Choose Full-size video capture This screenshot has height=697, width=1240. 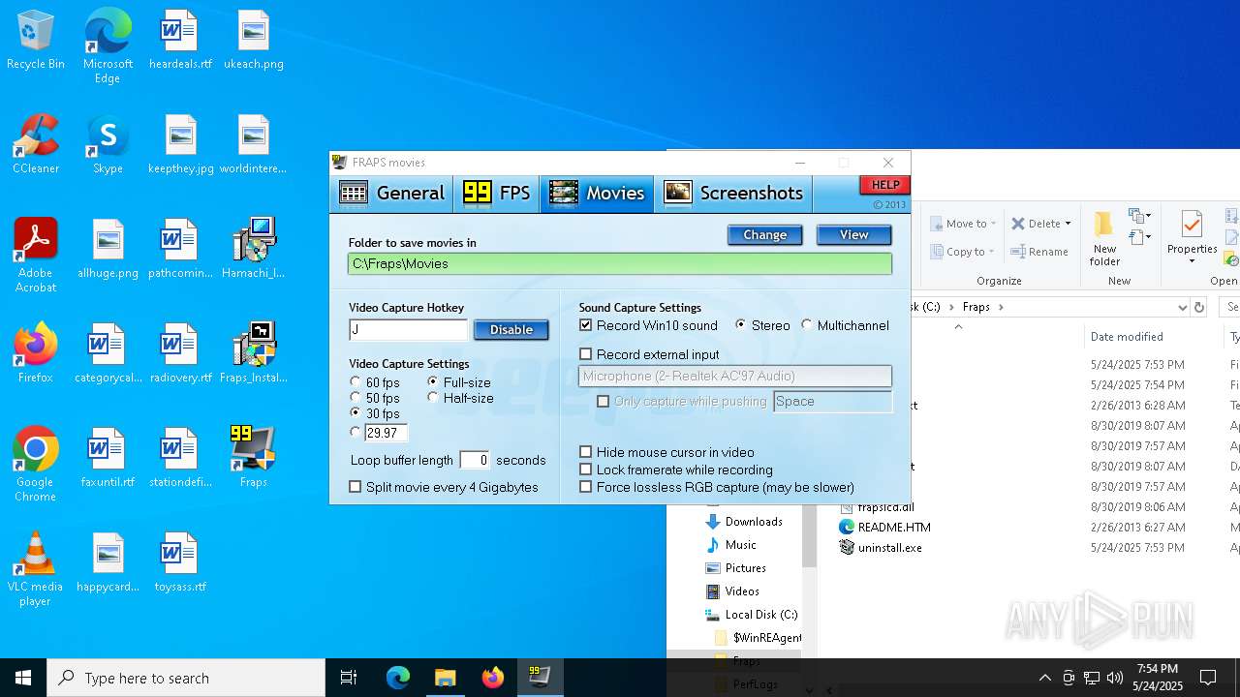click(x=433, y=382)
